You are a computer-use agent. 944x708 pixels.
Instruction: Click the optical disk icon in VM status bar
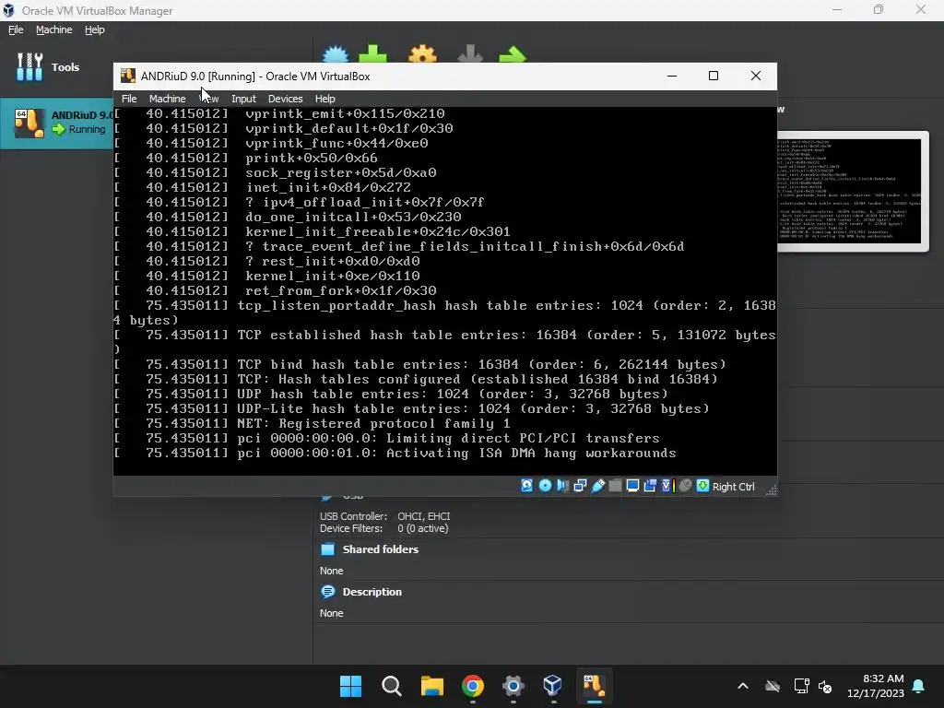pyautogui.click(x=545, y=486)
